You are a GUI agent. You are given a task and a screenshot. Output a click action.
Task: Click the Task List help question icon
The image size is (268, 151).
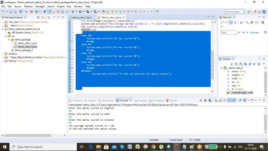click(x=265, y=32)
